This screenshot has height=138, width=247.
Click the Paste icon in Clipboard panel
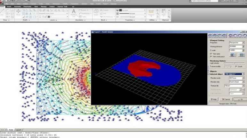click(x=164, y=13)
